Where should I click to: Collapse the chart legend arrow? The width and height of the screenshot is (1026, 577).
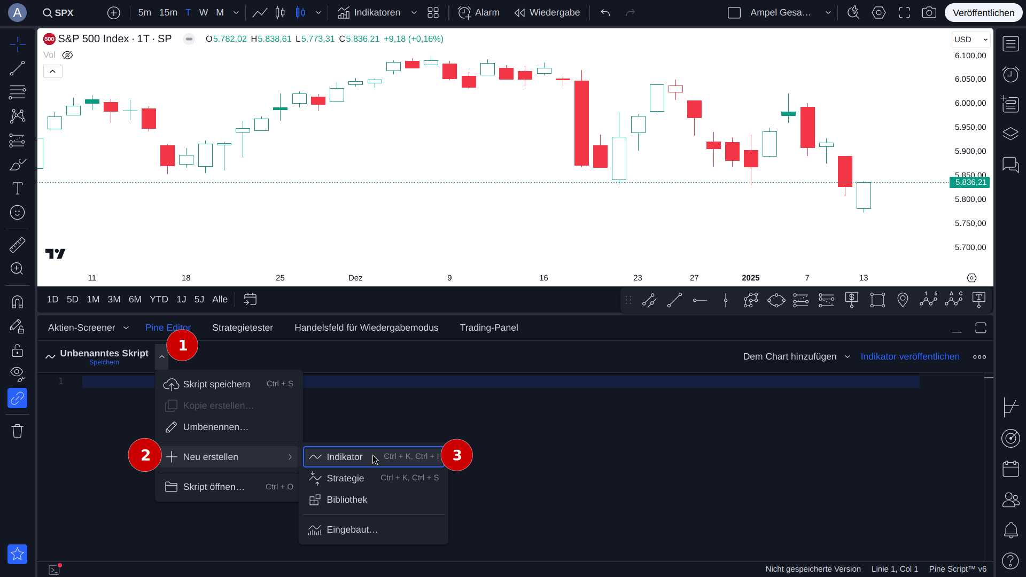pyautogui.click(x=52, y=71)
